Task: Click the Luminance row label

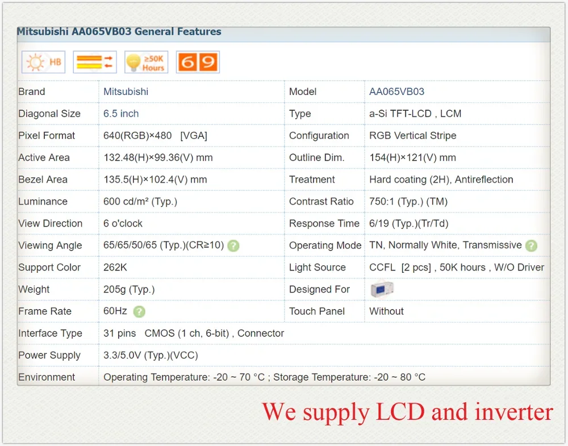Action: pos(43,202)
